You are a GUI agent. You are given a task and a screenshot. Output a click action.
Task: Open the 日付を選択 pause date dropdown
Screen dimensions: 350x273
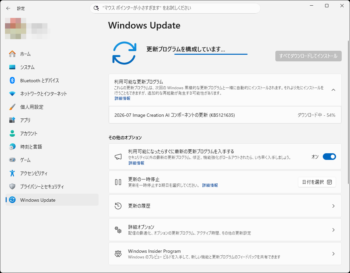(317, 182)
